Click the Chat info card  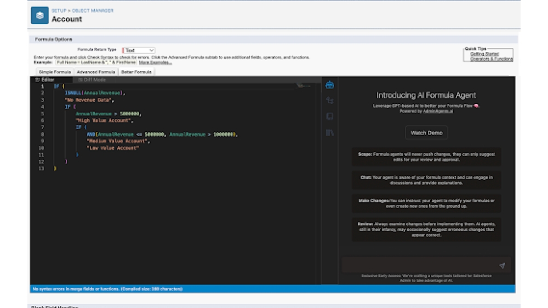[426, 180]
